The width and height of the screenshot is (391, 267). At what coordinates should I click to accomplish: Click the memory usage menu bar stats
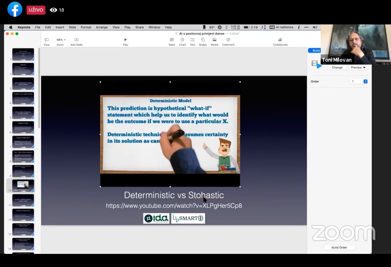[233, 27]
